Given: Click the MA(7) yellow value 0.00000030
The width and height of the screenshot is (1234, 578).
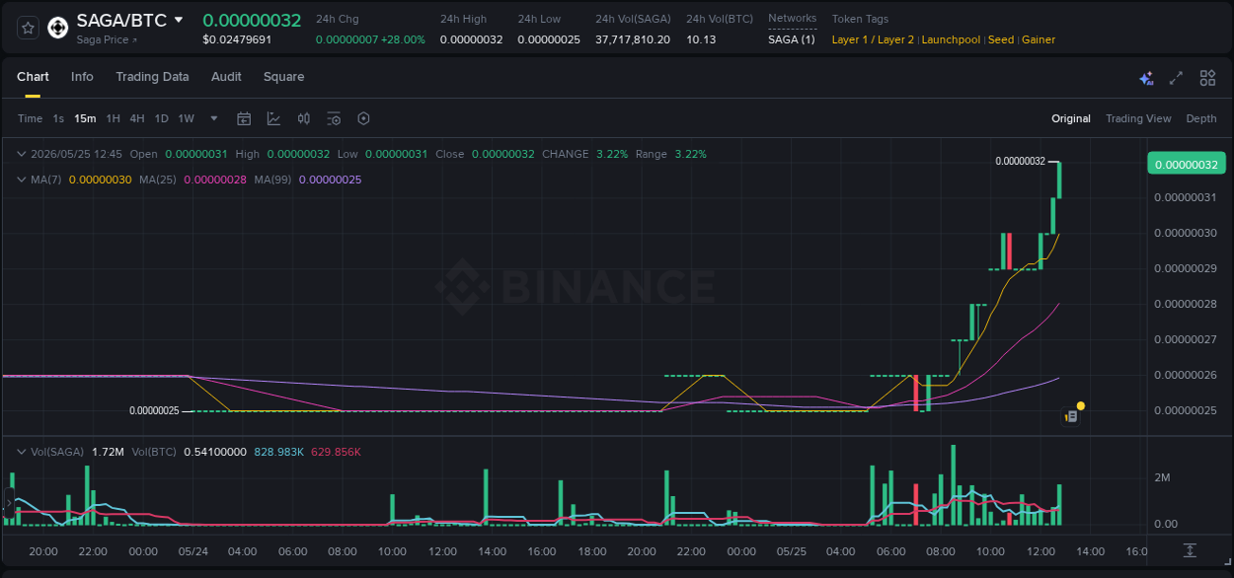Looking at the screenshot, I should 100,180.
